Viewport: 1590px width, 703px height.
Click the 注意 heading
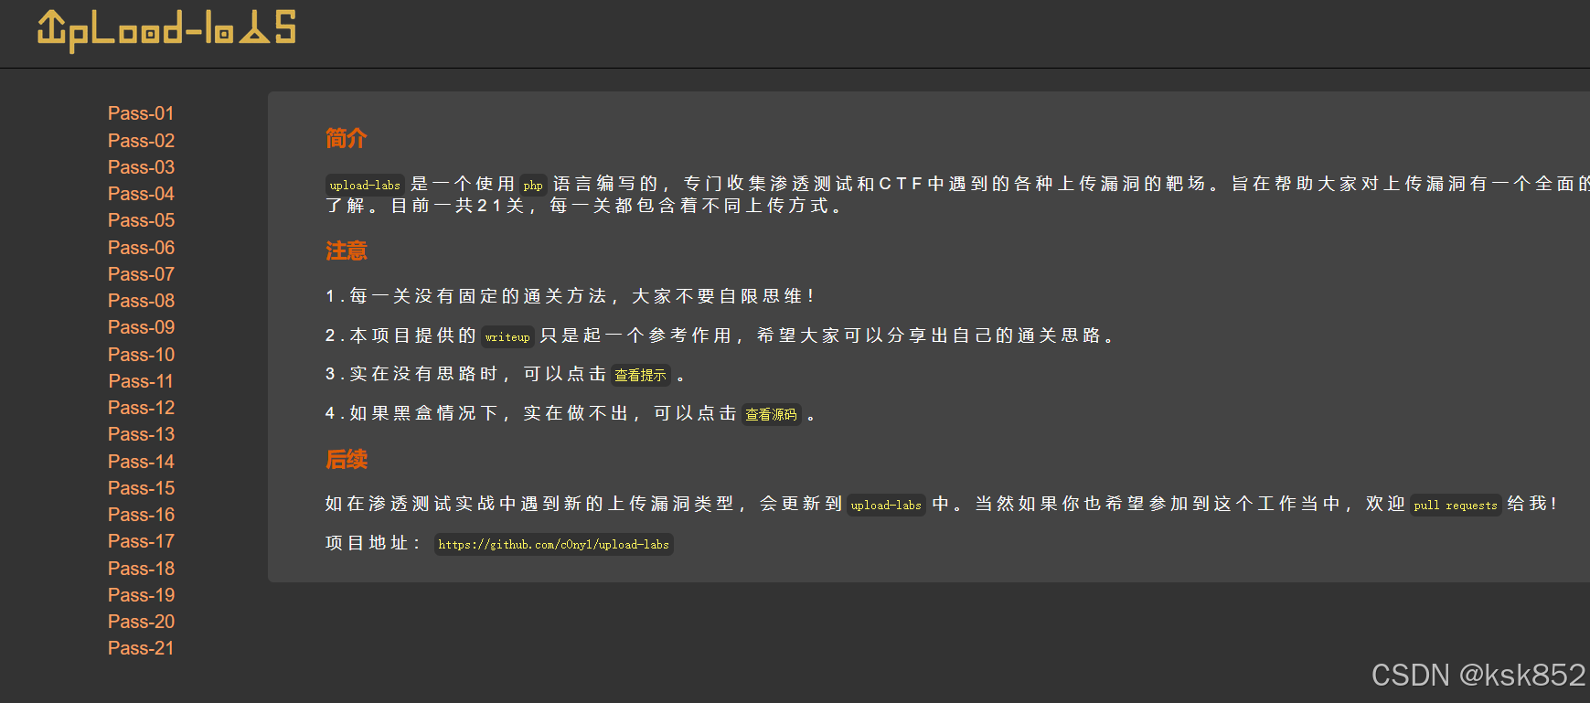click(347, 250)
